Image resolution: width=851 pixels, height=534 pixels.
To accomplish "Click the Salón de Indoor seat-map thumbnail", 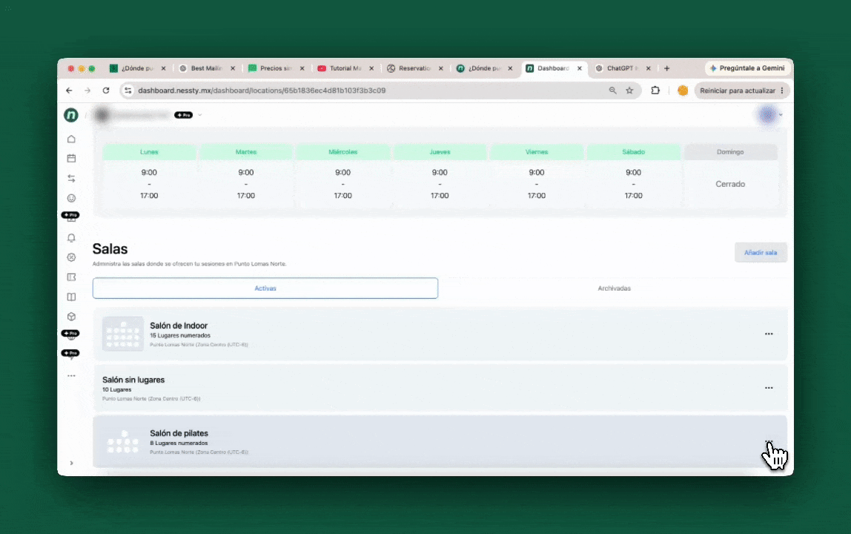I will (x=122, y=334).
